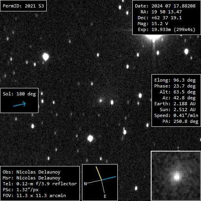Click the PermID: 2021 S3 label

(23, 6)
